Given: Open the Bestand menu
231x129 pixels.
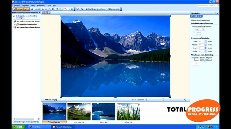Looking at the screenshot, I should 17,5.
